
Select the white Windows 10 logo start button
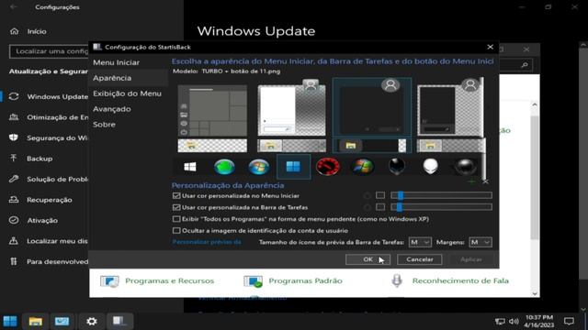click(190, 167)
